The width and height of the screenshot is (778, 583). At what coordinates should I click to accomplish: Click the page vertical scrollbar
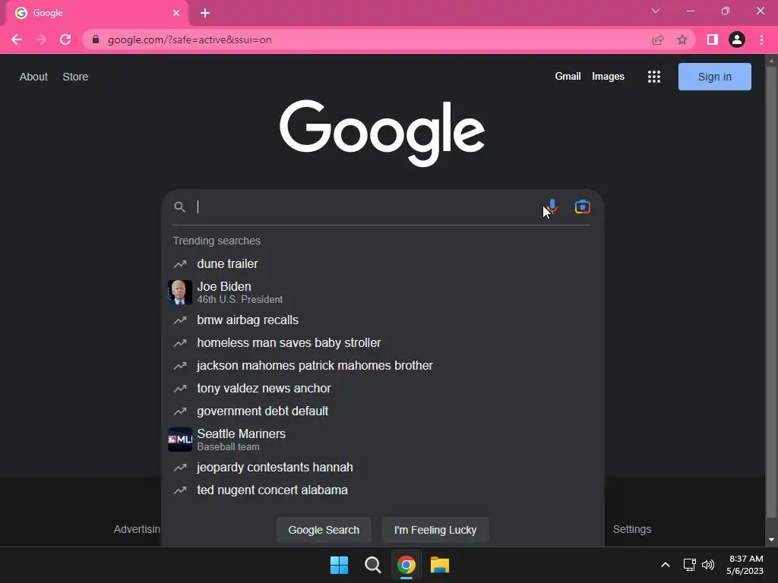tap(771, 292)
